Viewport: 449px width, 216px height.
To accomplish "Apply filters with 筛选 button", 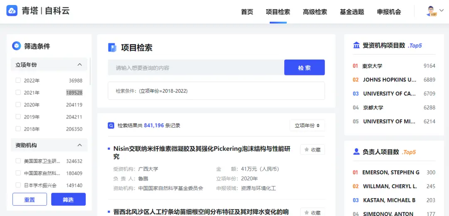I will [x=69, y=199].
